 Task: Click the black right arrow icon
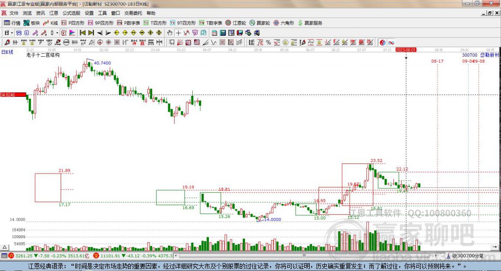pos(108,33)
